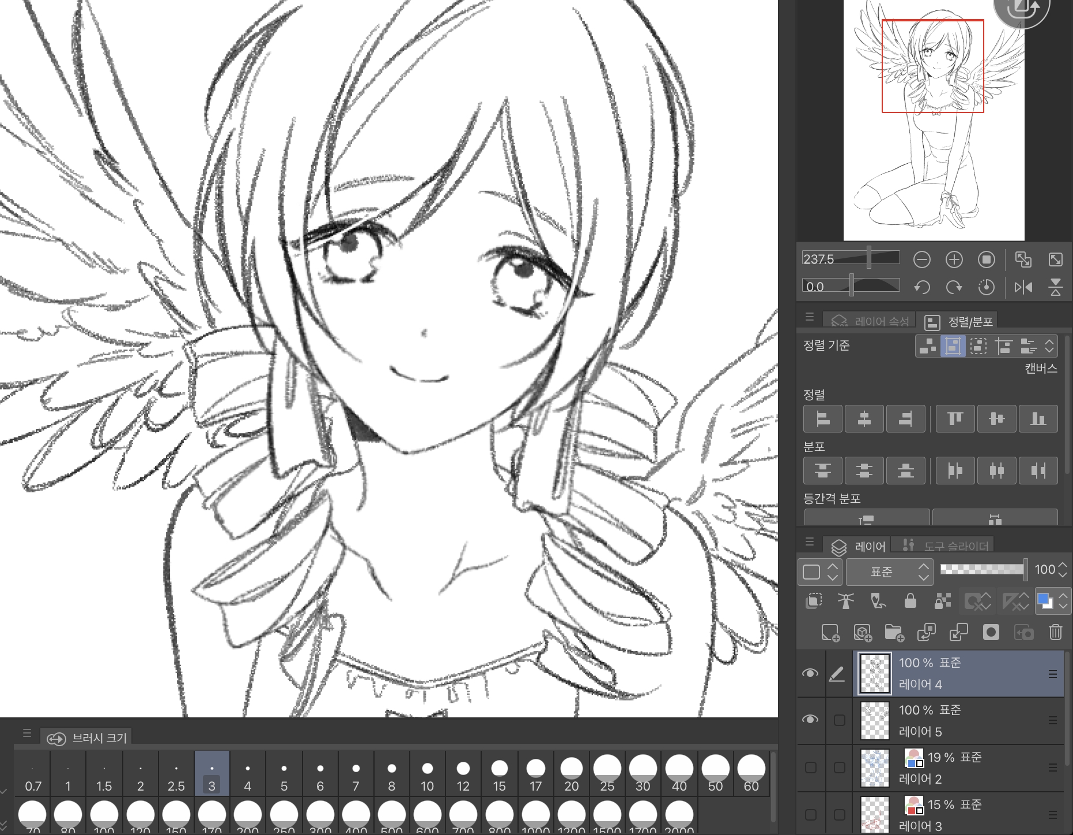Select brush size 10
The height and width of the screenshot is (835, 1073).
pyautogui.click(x=427, y=774)
